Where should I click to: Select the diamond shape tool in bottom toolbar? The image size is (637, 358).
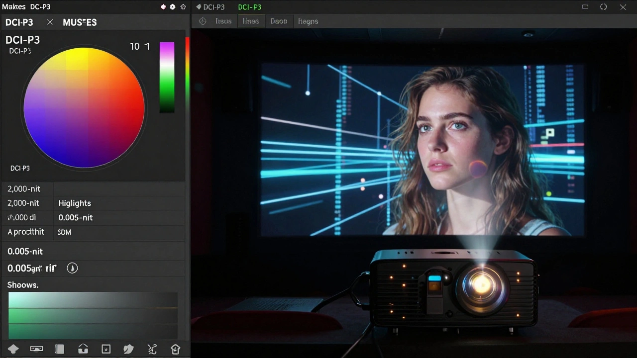click(x=13, y=349)
